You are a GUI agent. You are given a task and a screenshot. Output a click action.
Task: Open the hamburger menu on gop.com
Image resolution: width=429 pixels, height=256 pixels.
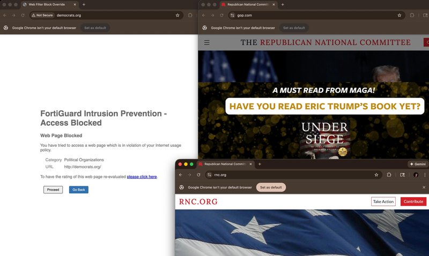(x=207, y=42)
